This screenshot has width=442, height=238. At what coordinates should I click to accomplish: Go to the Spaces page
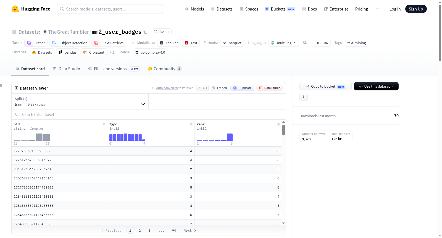pos(249,9)
